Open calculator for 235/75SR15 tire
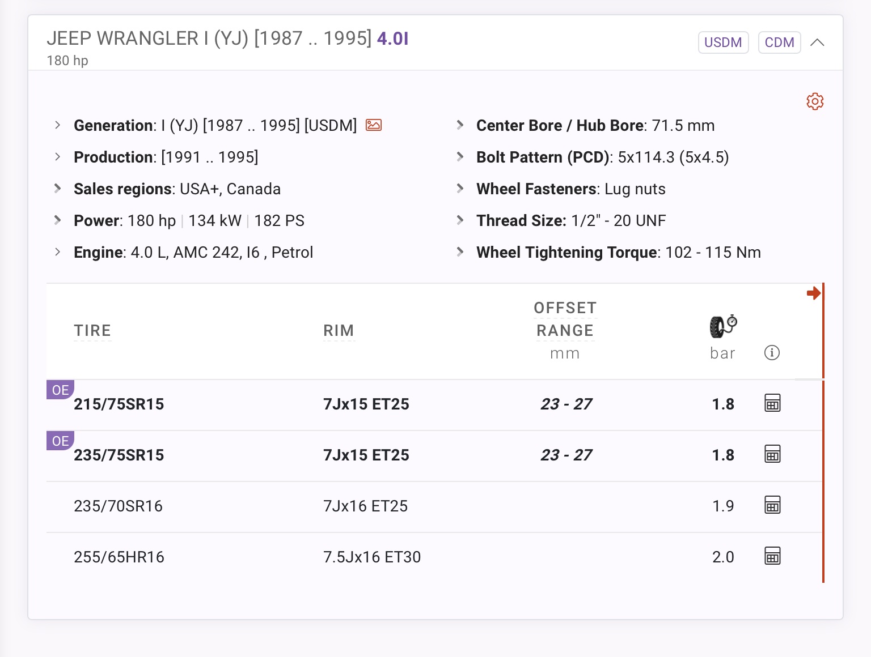 (772, 454)
